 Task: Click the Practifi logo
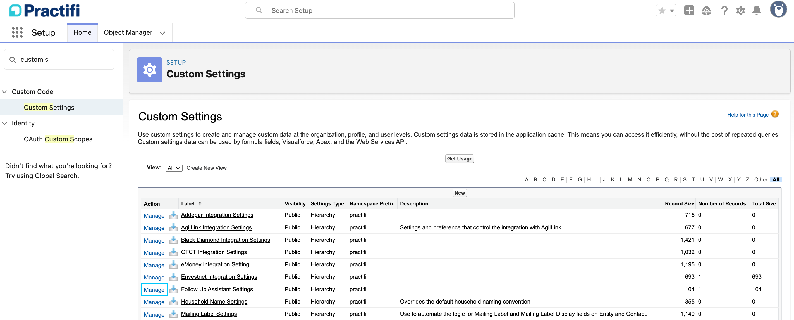tap(44, 11)
